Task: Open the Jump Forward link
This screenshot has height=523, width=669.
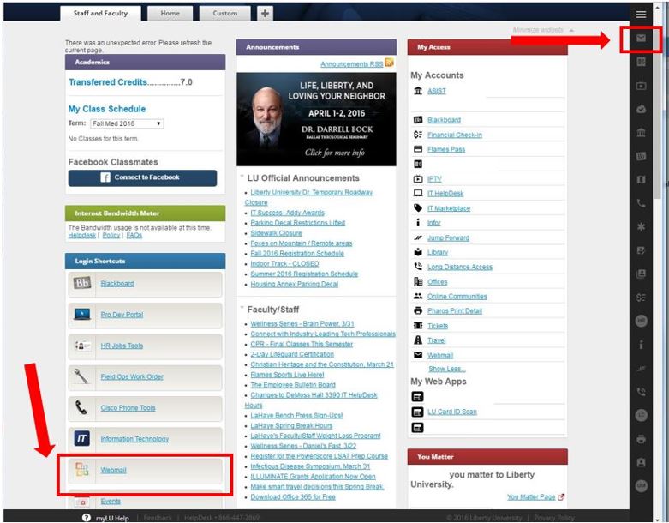Action: [x=448, y=237]
